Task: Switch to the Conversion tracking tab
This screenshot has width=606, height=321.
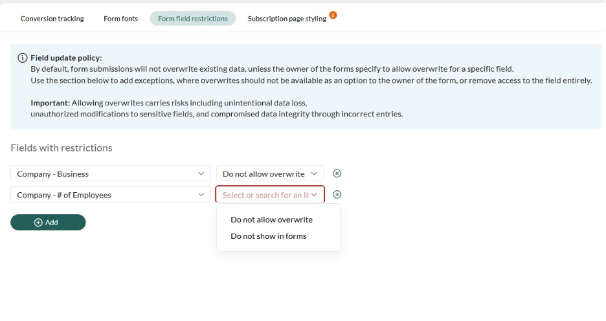Action: (x=52, y=19)
